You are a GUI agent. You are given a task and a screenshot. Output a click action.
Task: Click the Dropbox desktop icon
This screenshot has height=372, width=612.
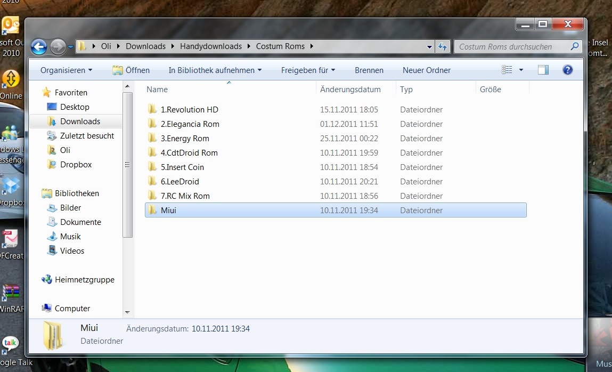point(11,186)
